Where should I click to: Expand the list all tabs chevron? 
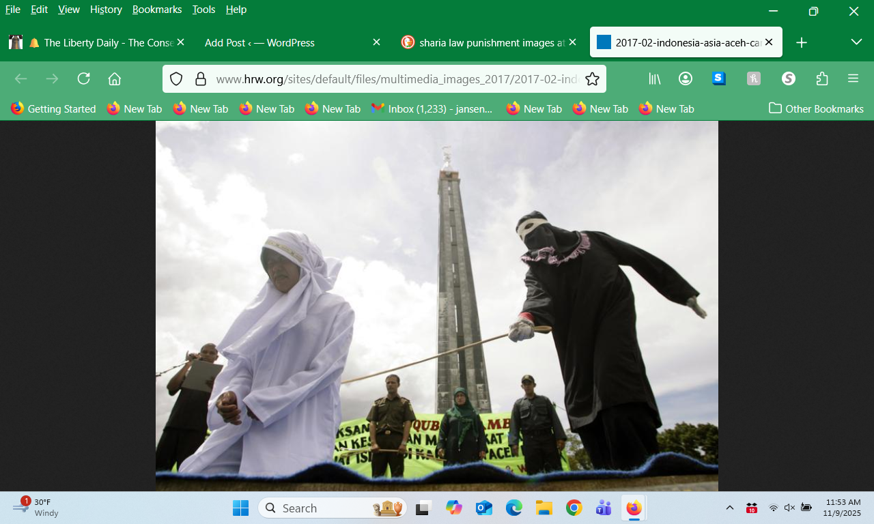click(x=856, y=42)
